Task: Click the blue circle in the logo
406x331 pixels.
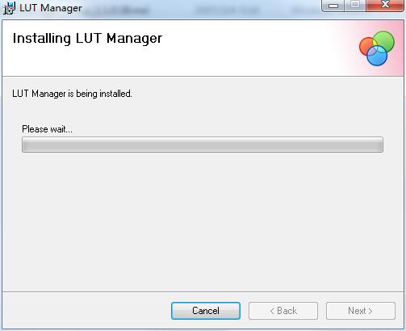Action: 377,57
